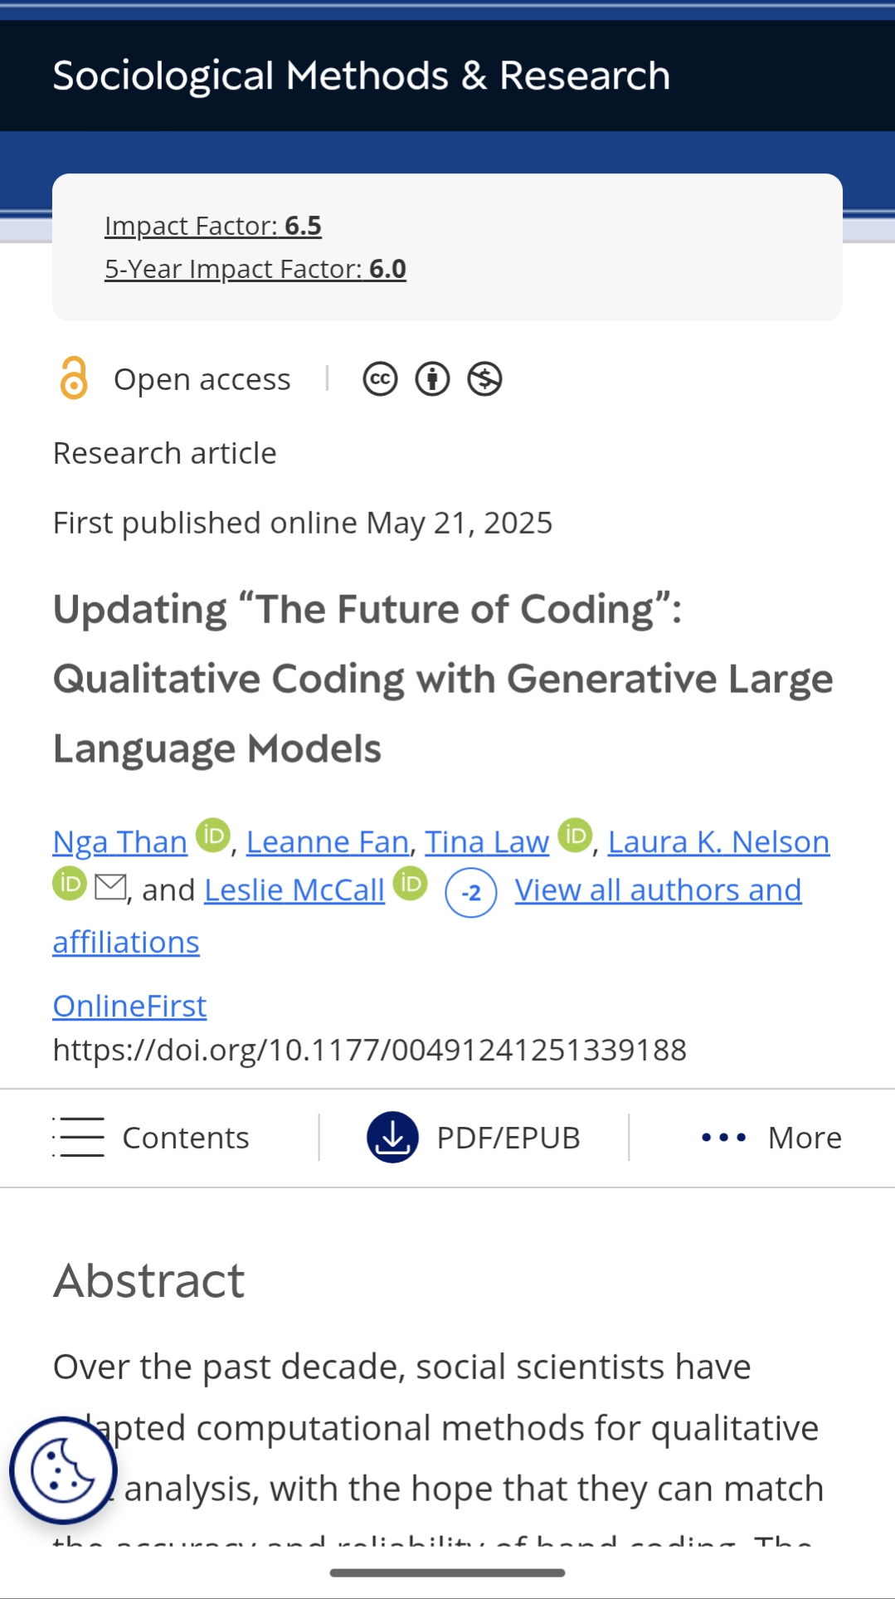The height and width of the screenshot is (1599, 895).
Task: Open cookie preferences button
Action: click(63, 1470)
